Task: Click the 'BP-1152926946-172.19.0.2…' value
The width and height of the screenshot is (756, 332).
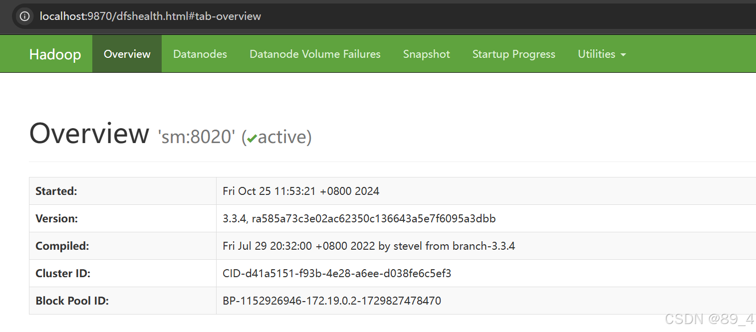Action: pos(332,301)
